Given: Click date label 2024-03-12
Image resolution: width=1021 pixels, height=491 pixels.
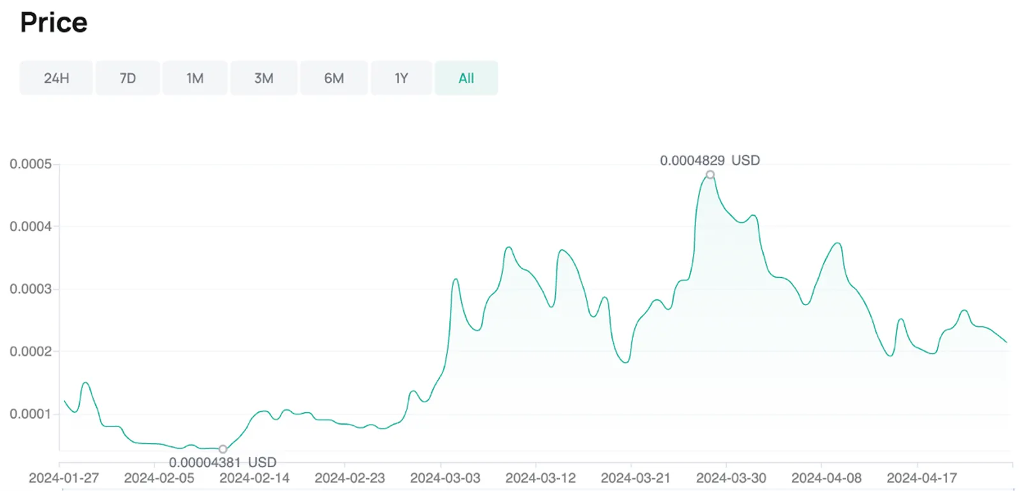Looking at the screenshot, I should point(540,478).
